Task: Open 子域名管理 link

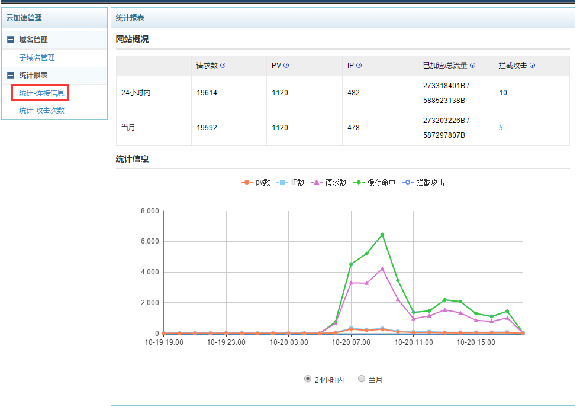Action: 37,58
